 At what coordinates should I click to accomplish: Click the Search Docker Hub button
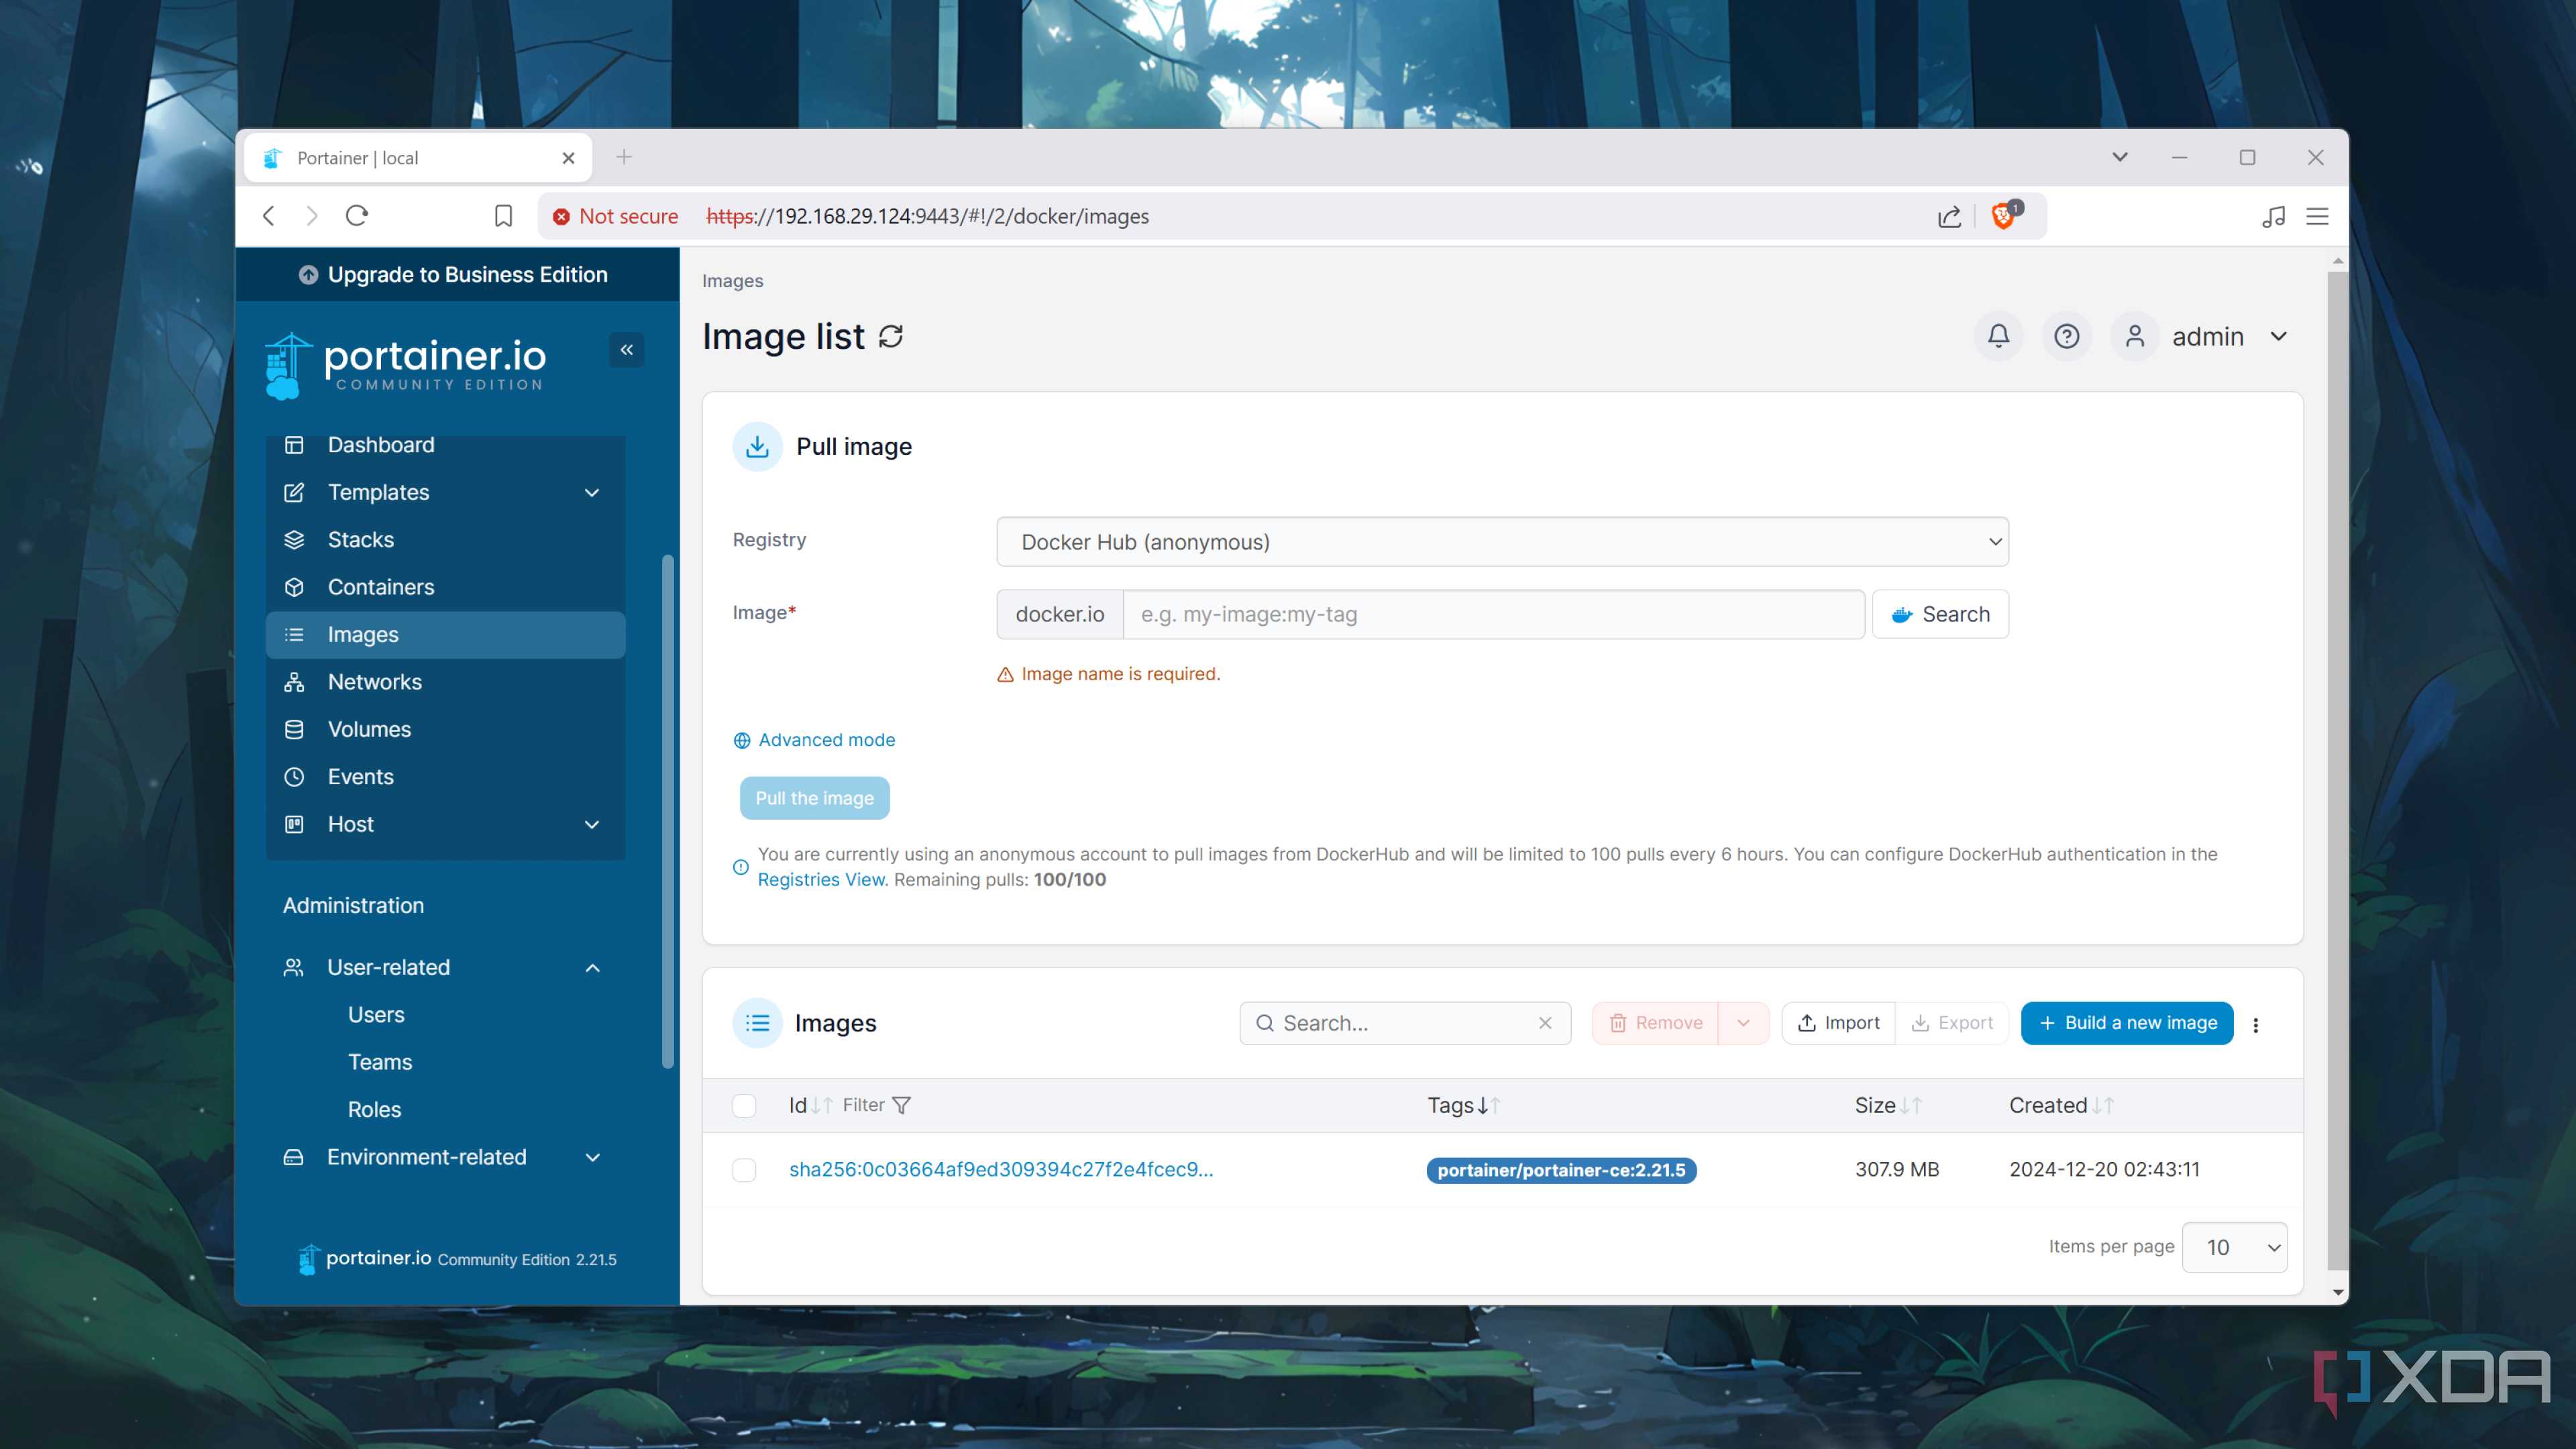[x=1940, y=614]
